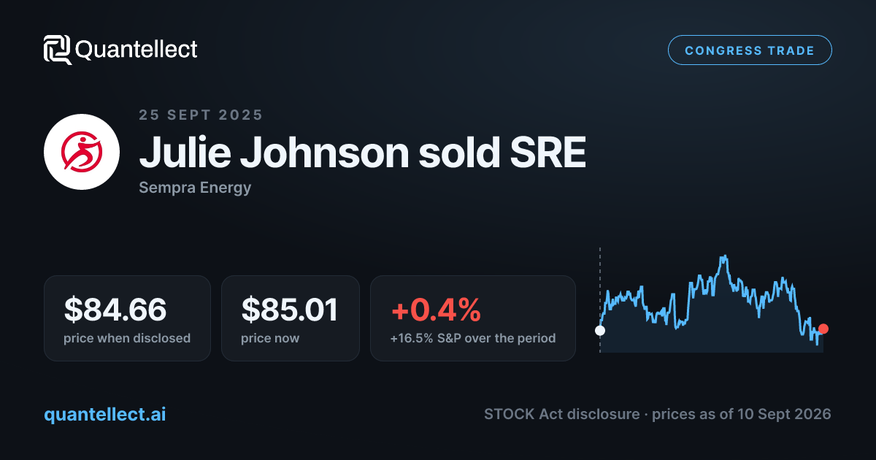
Task: Click the 25 SEPT 2025 date label
Action: (201, 115)
